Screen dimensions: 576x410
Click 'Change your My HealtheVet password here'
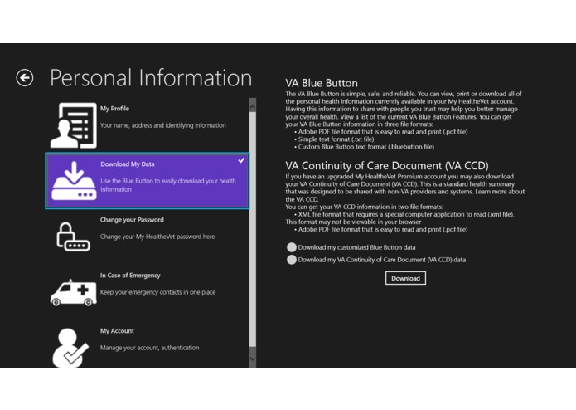click(157, 237)
